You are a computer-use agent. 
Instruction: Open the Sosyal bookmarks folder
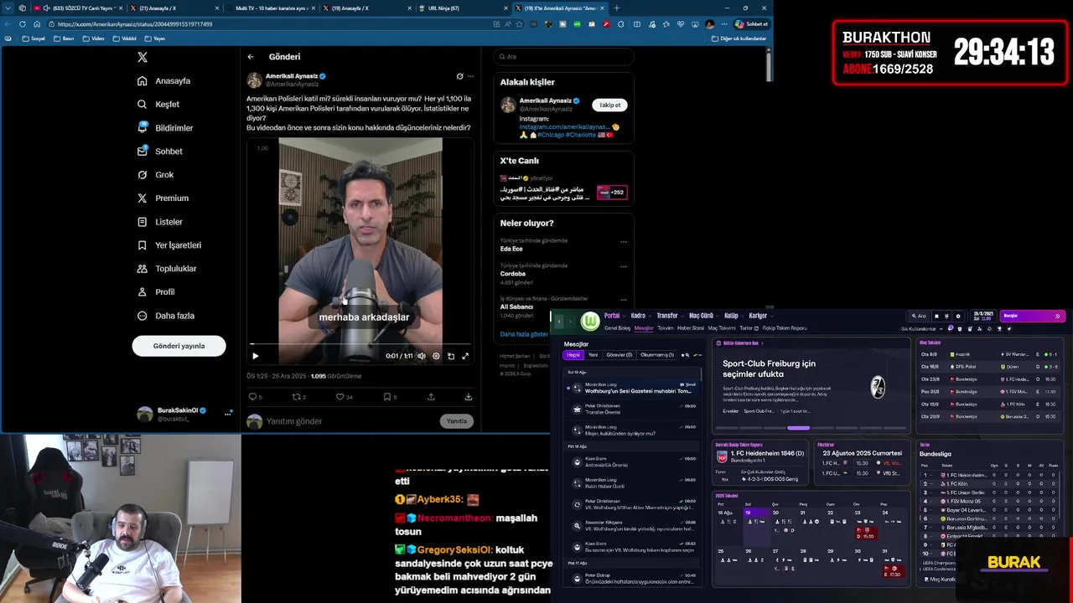34,39
